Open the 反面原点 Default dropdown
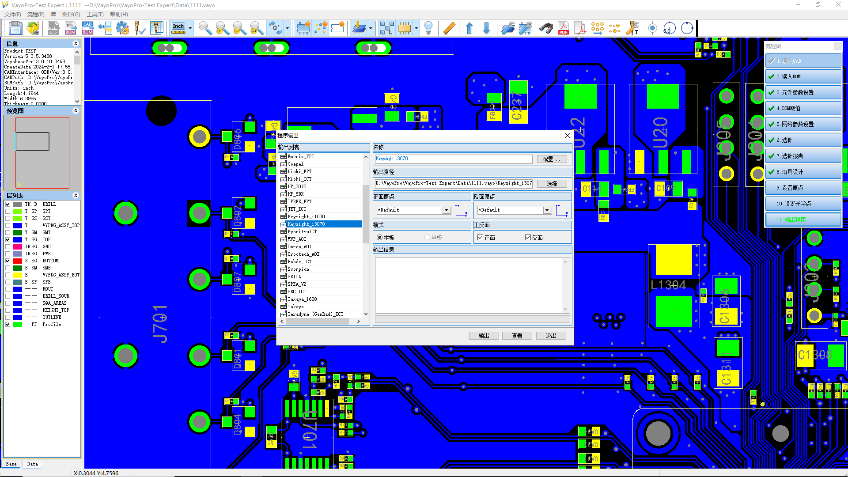This screenshot has width=848, height=477. (547, 210)
